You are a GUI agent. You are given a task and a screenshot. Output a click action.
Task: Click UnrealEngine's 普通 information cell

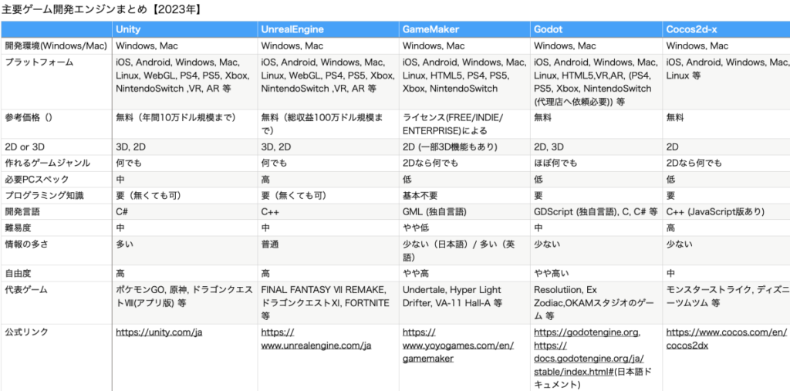tap(328, 251)
